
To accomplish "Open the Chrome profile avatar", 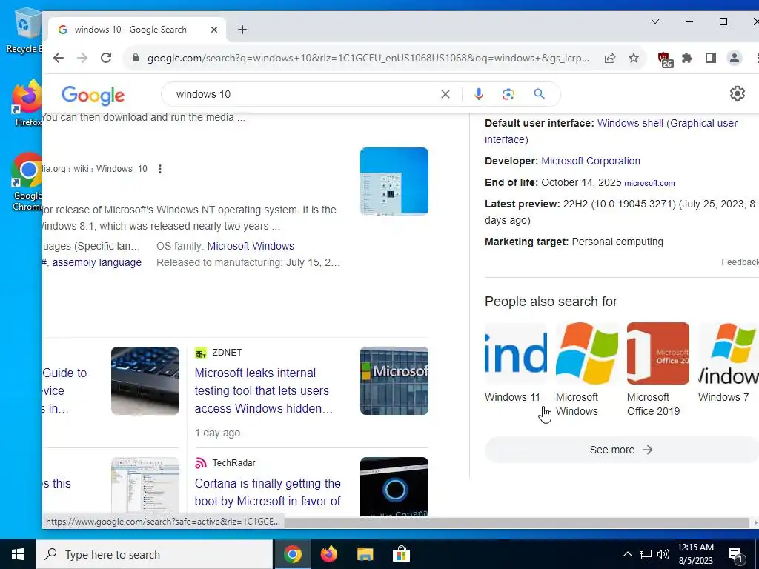I will click(x=735, y=58).
